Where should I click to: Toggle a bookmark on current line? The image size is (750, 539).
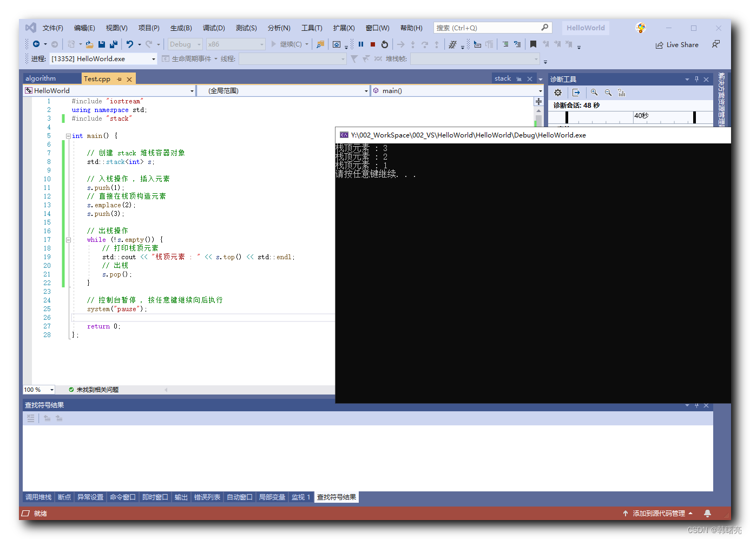click(x=533, y=44)
